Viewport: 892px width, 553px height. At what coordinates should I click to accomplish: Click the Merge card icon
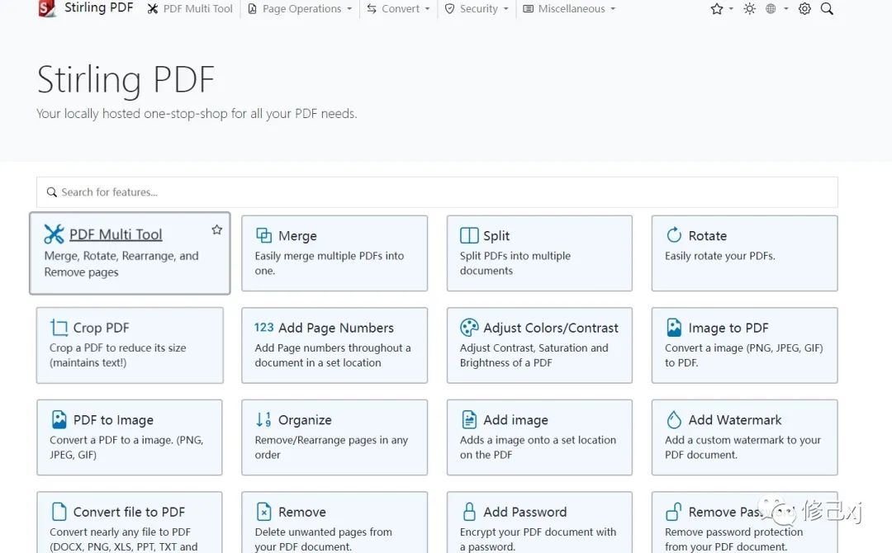point(263,234)
